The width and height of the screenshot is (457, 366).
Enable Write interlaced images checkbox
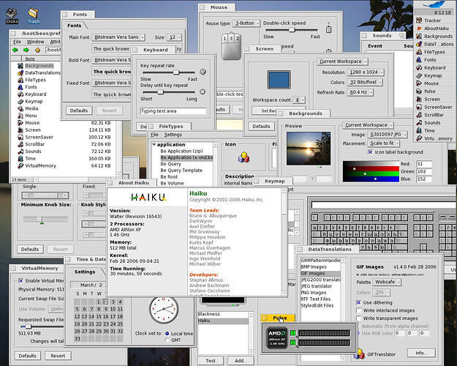359,310
